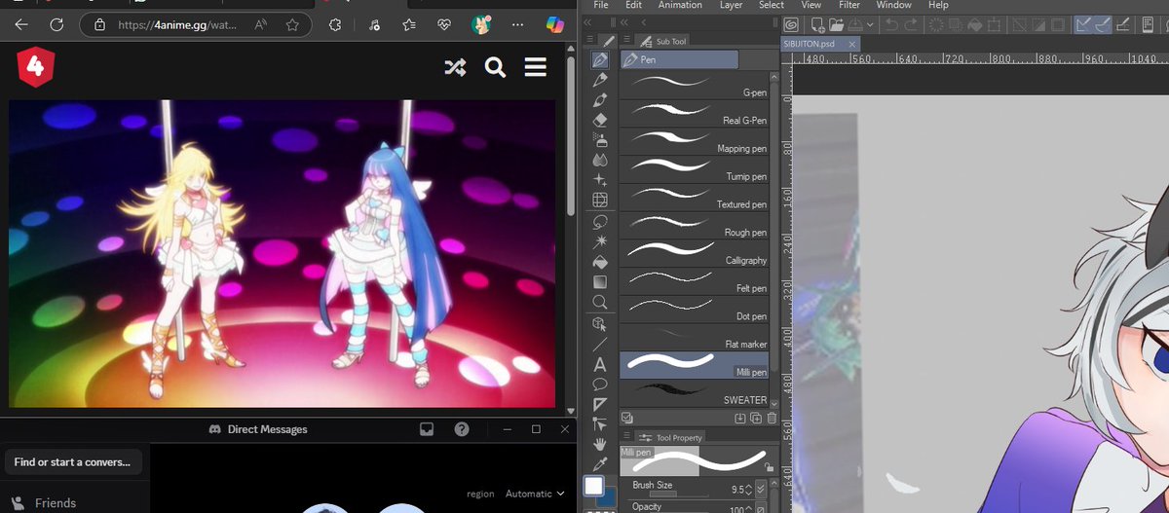The width and height of the screenshot is (1169, 513).
Task: Click the main white color swatch
Action: click(593, 486)
